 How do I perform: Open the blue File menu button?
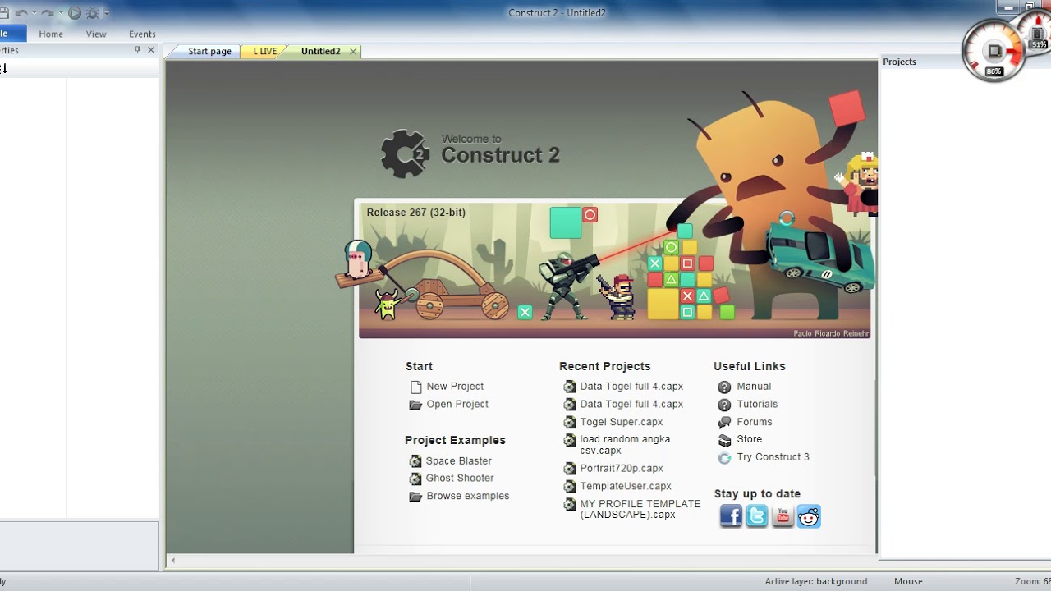12,34
